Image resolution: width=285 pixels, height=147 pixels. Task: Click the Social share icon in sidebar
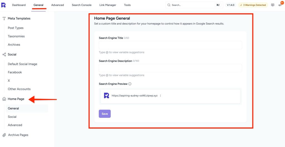pos(4,54)
